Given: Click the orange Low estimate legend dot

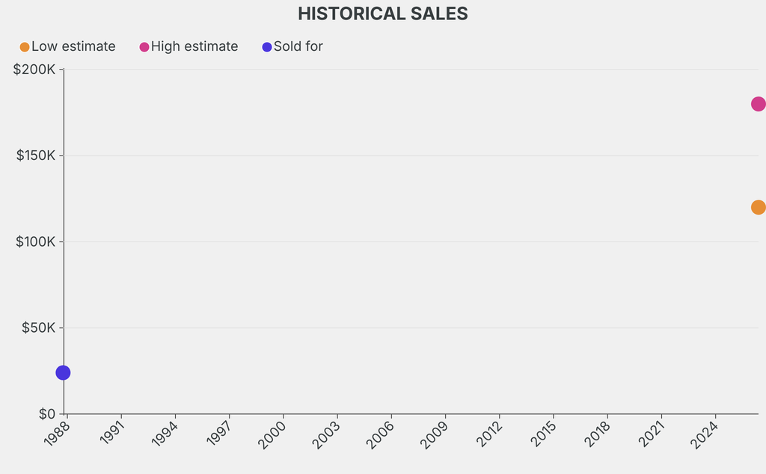Looking at the screenshot, I should 25,47.
